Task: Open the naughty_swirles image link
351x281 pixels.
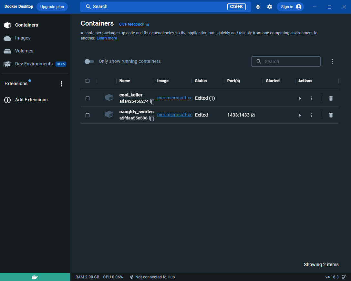Action: pos(174,115)
